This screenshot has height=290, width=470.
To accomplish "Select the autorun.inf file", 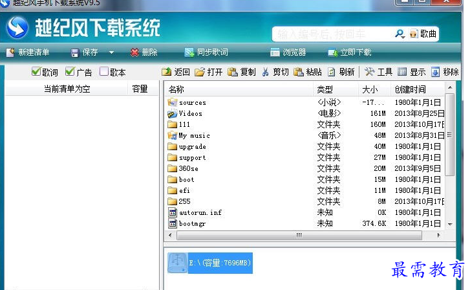I will tap(195, 212).
